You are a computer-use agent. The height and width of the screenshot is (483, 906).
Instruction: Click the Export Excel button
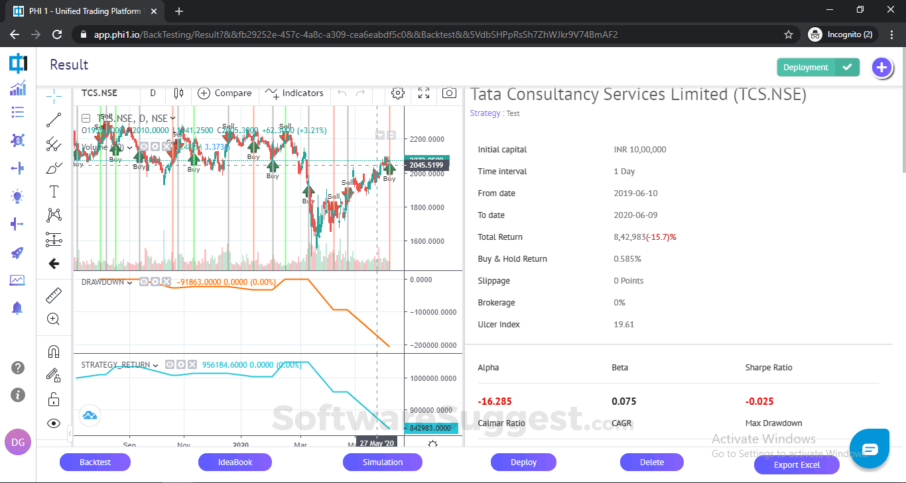(x=796, y=464)
